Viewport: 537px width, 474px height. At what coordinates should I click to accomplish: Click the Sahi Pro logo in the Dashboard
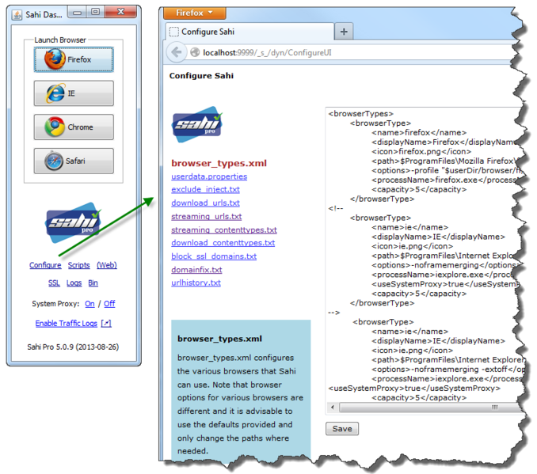pos(74,223)
